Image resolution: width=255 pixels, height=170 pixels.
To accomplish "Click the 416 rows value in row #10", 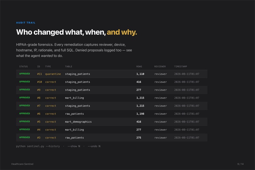I will 139,82.
